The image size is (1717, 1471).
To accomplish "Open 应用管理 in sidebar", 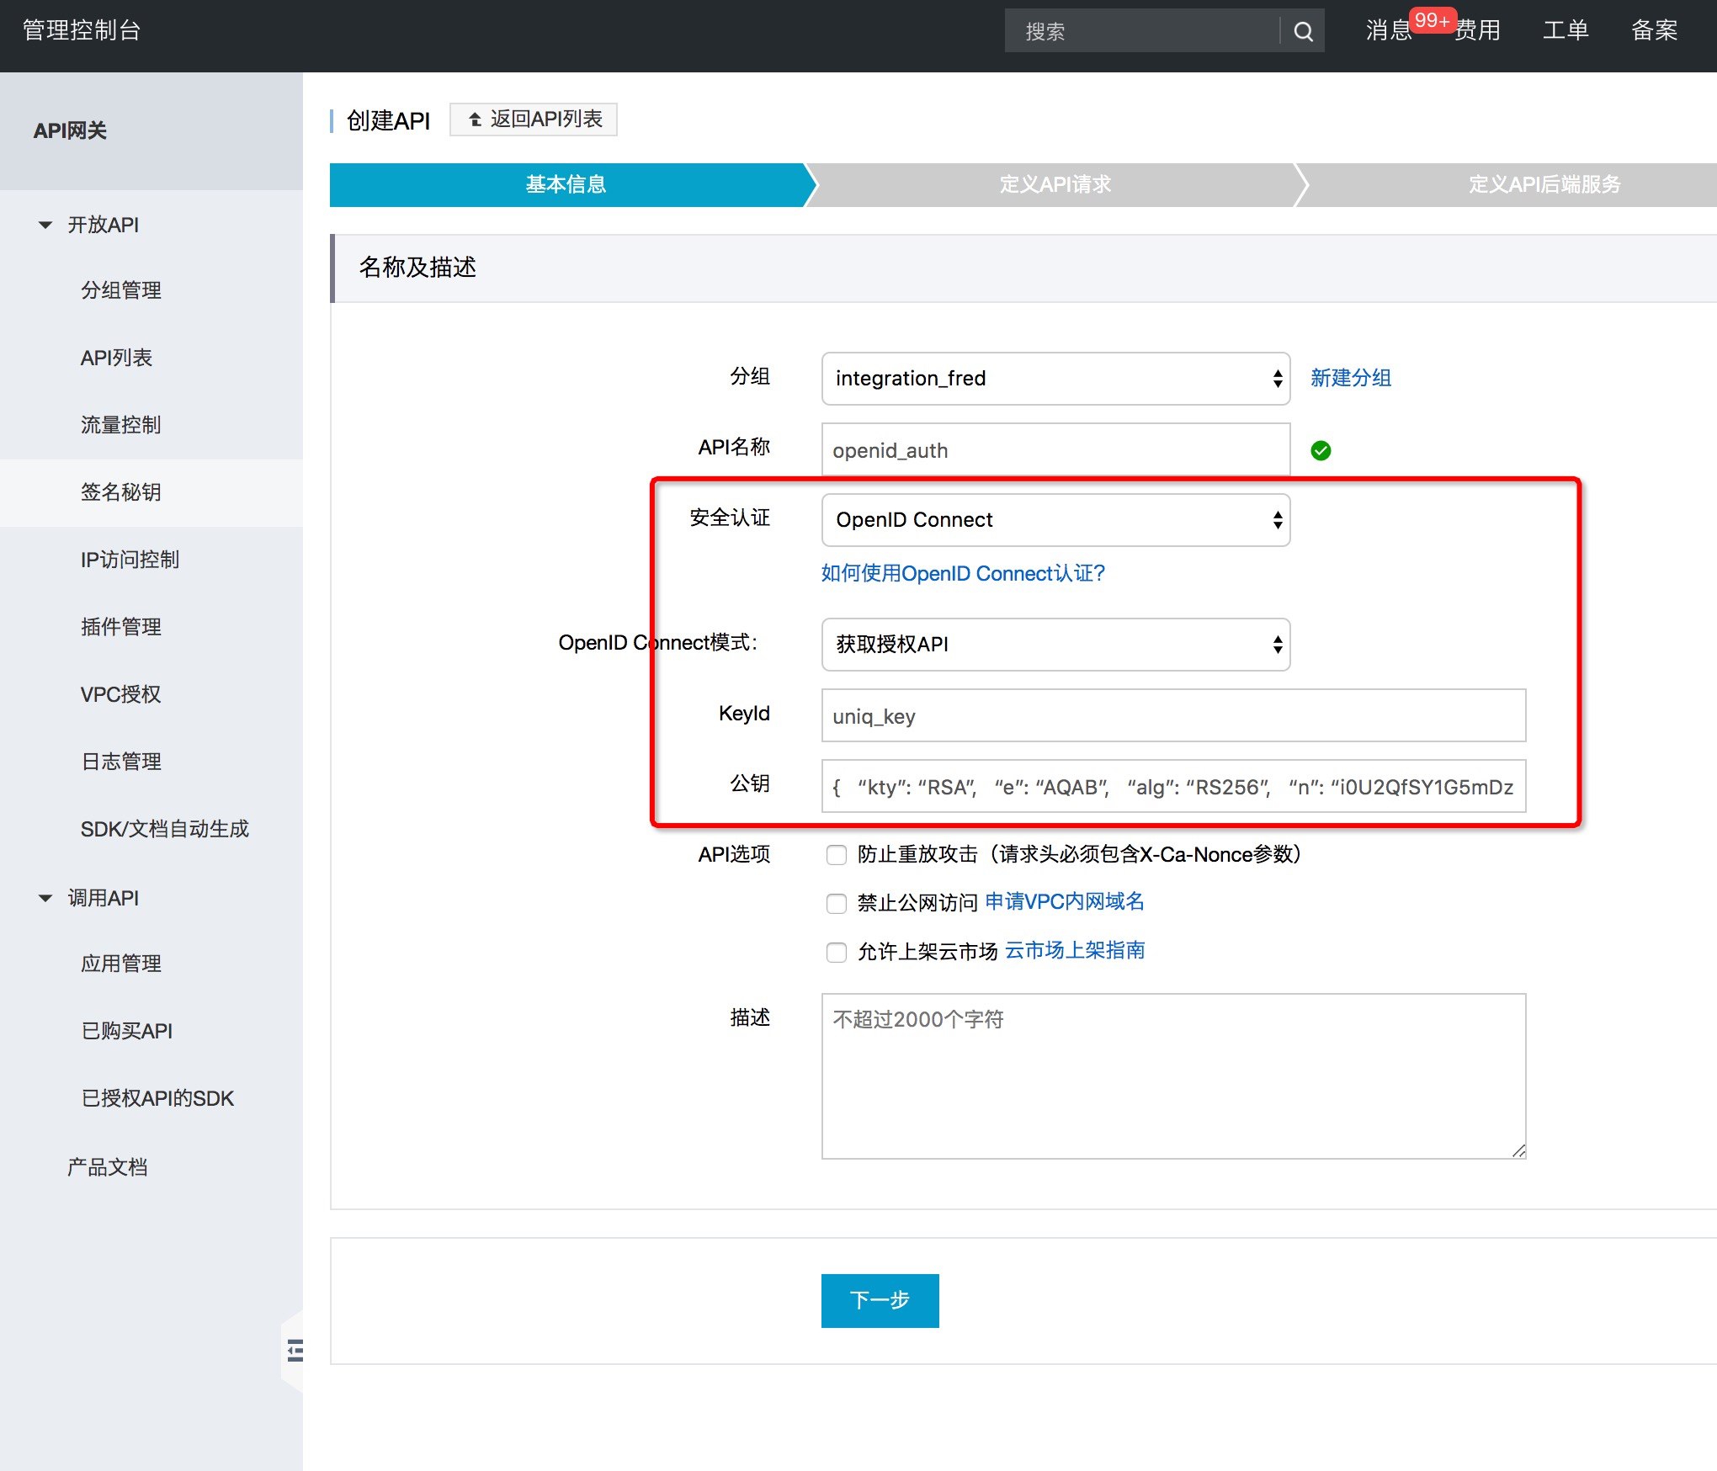I will click(121, 964).
